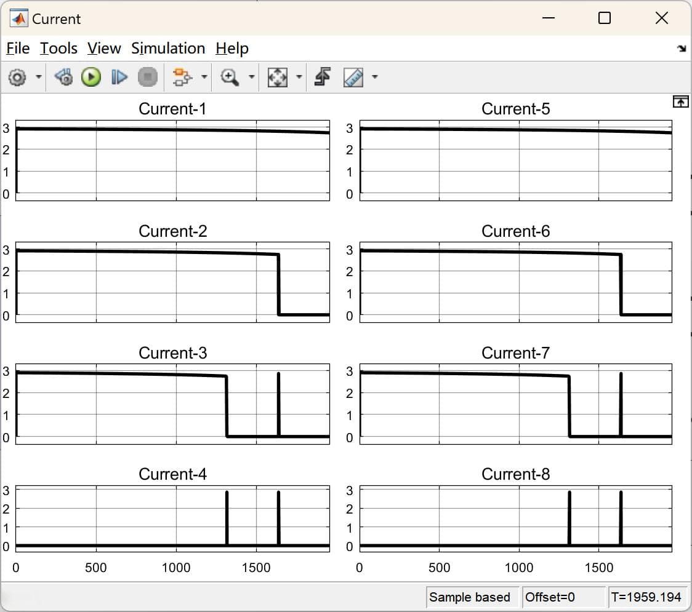
Task: Close the Current scope window
Action: click(x=662, y=18)
